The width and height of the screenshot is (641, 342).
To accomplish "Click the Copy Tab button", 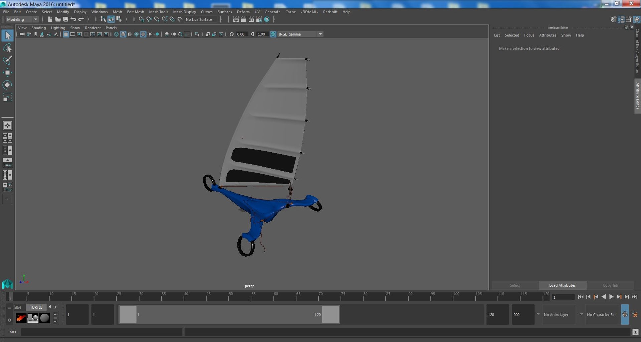I will click(610, 285).
